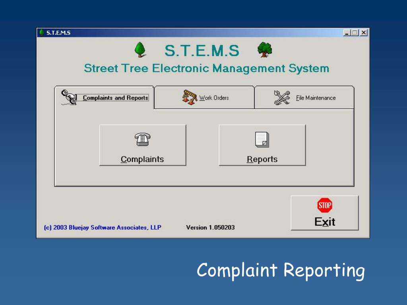Screen dimensions: 407x305
Task: Switch to the File Maintenance tab
Action: (x=304, y=98)
